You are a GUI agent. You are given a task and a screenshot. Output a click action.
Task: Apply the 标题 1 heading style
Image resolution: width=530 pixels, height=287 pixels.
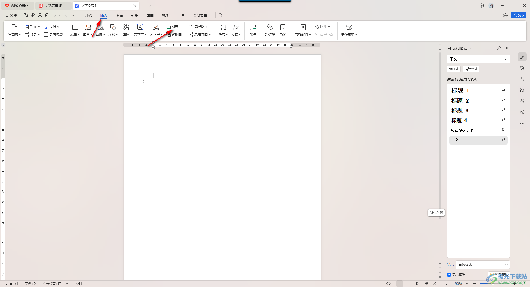[478, 91]
